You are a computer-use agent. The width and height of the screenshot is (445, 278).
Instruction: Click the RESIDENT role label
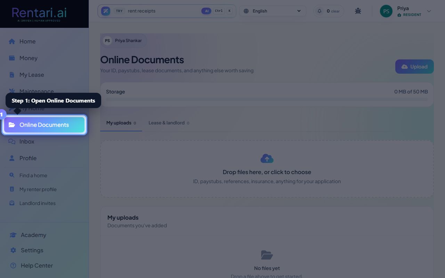pyautogui.click(x=412, y=15)
